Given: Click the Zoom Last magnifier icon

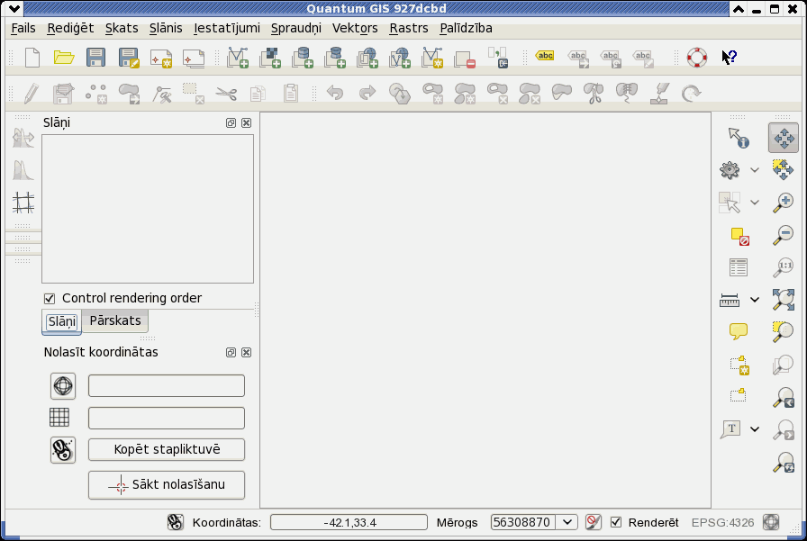Looking at the screenshot, I should pos(784,398).
